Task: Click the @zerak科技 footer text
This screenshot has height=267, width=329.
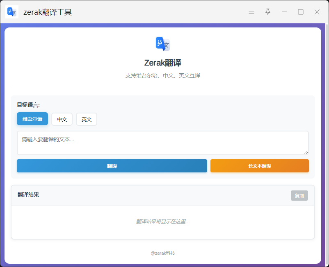Action: (163, 253)
